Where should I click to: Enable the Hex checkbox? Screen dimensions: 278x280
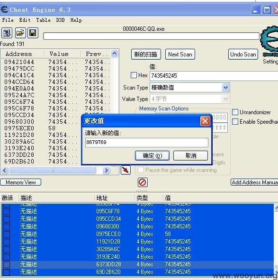point(134,75)
